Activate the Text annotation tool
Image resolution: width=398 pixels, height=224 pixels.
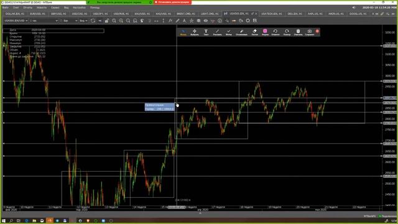[x=206, y=32]
